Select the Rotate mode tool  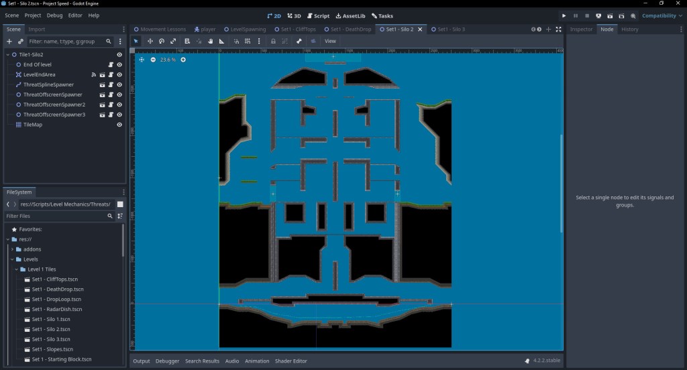point(162,41)
